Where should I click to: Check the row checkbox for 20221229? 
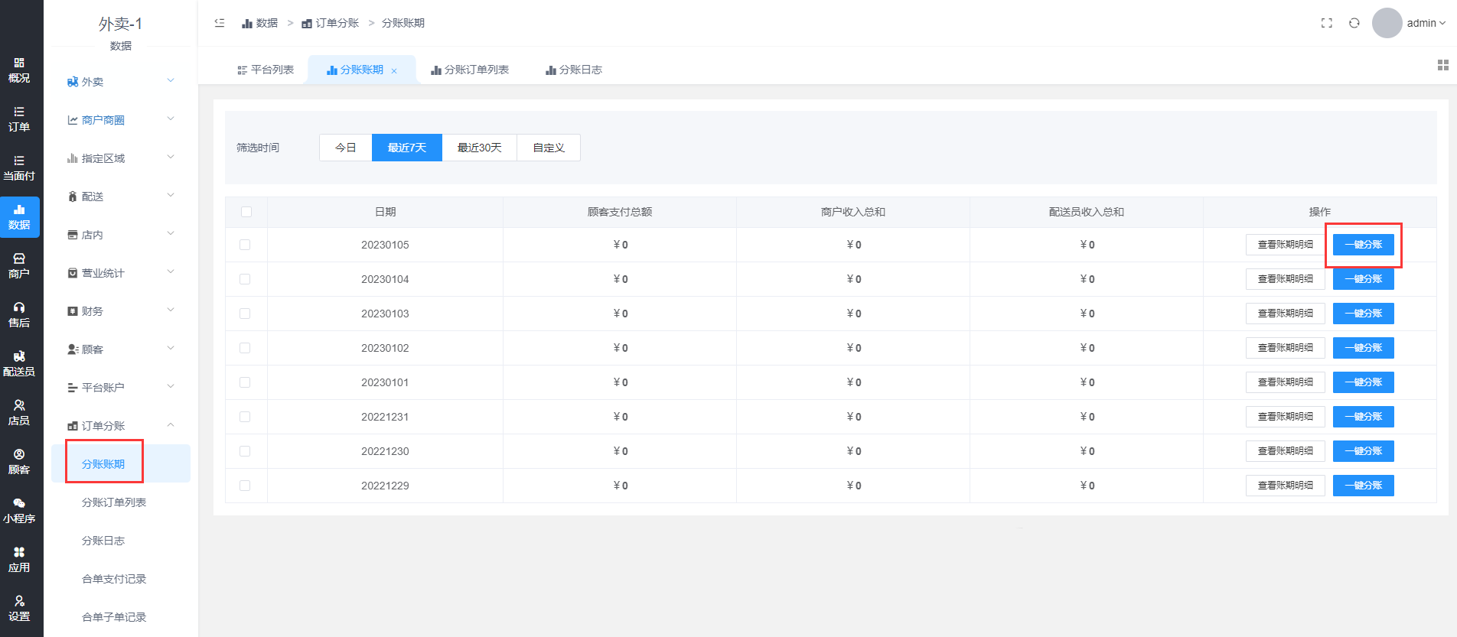pyautogui.click(x=245, y=486)
